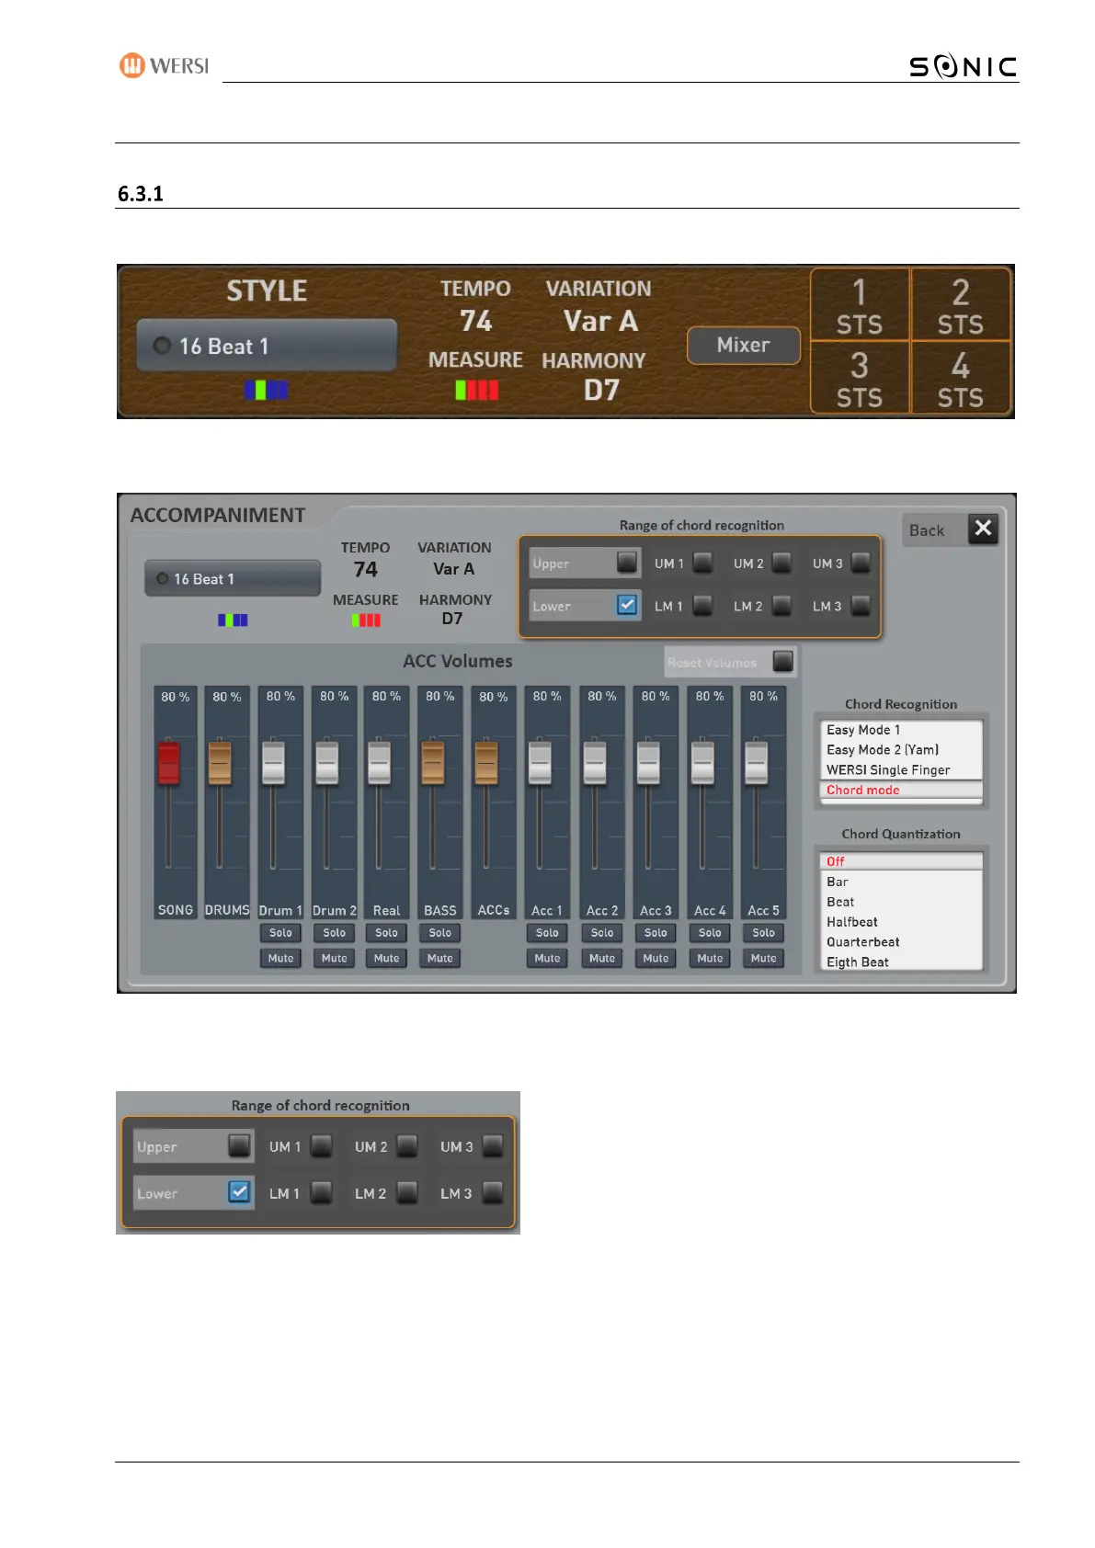Toggle LM 1 checkbox in Accompaniment window
The width and height of the screenshot is (1095, 1548).
(x=702, y=605)
